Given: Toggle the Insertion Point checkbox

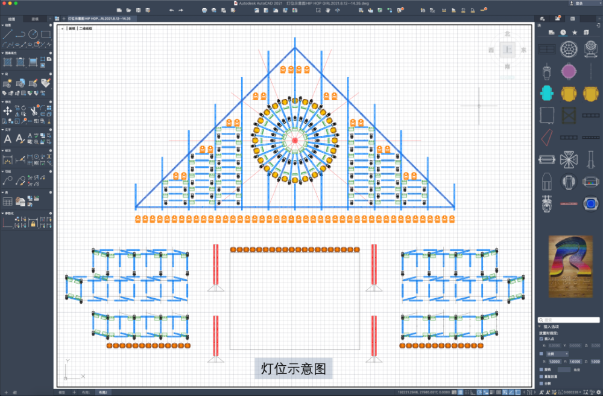Looking at the screenshot, I should (x=541, y=339).
